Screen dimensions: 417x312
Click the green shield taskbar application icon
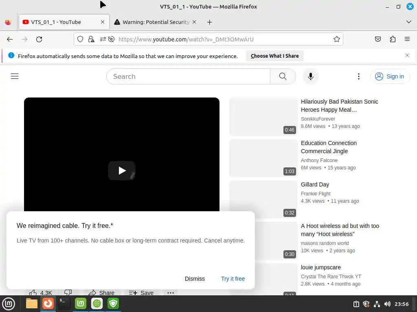coord(113,303)
